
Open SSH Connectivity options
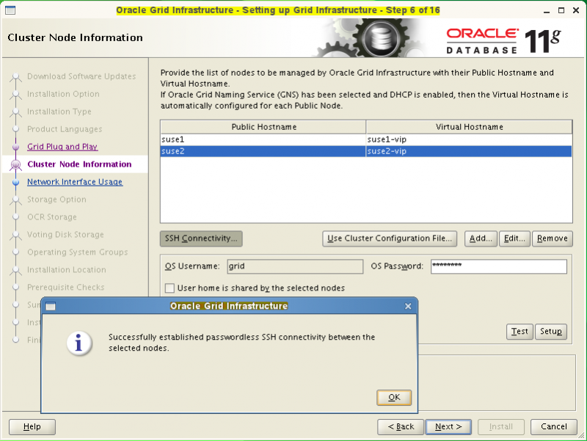(x=201, y=238)
